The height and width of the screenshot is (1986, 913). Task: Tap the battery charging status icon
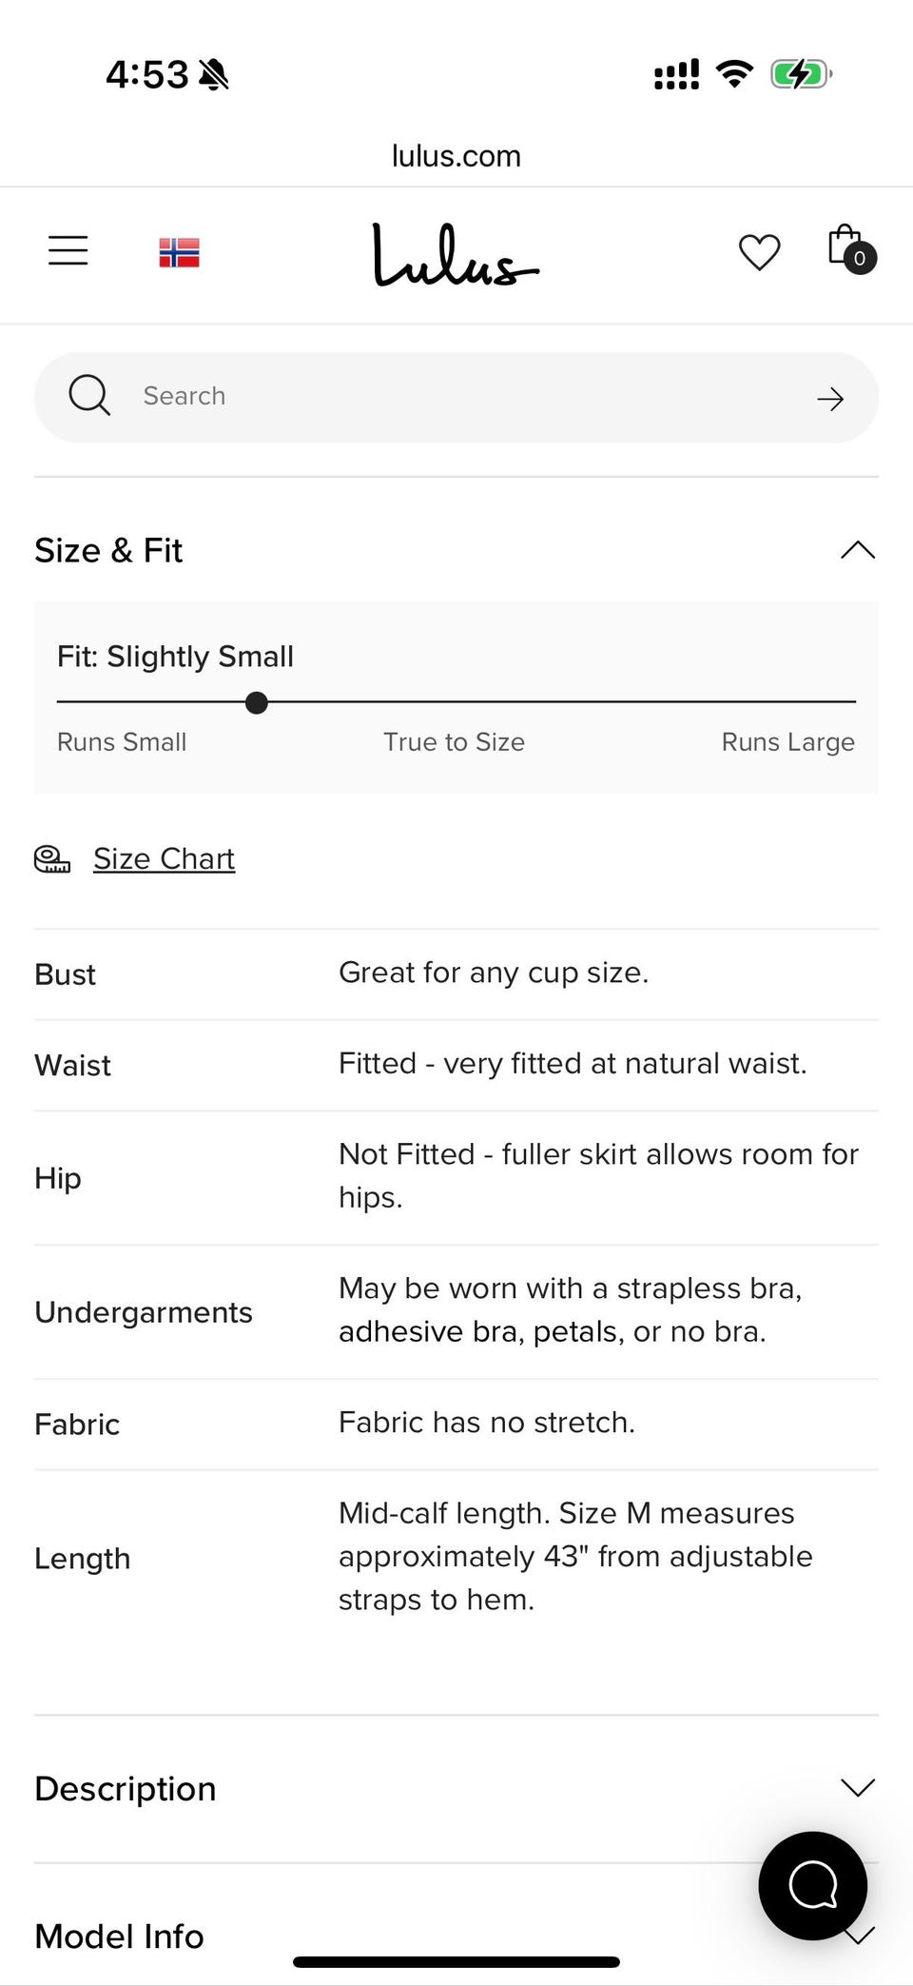click(801, 73)
